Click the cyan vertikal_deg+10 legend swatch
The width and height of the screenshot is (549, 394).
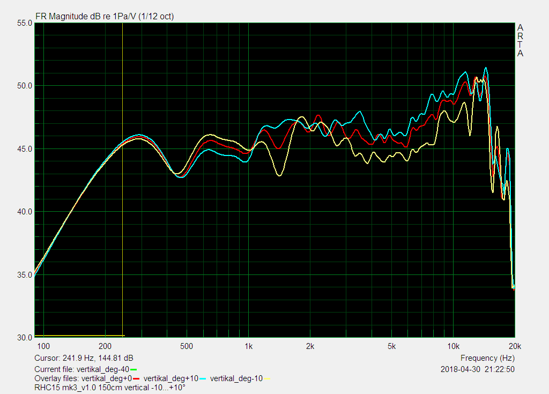203,378
